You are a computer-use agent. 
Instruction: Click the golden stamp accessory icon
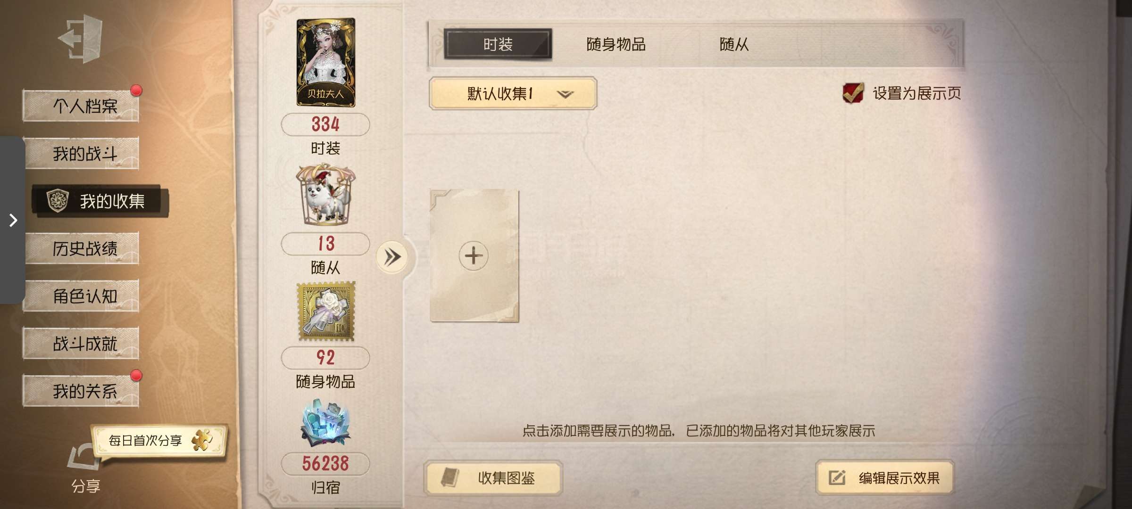tap(325, 312)
